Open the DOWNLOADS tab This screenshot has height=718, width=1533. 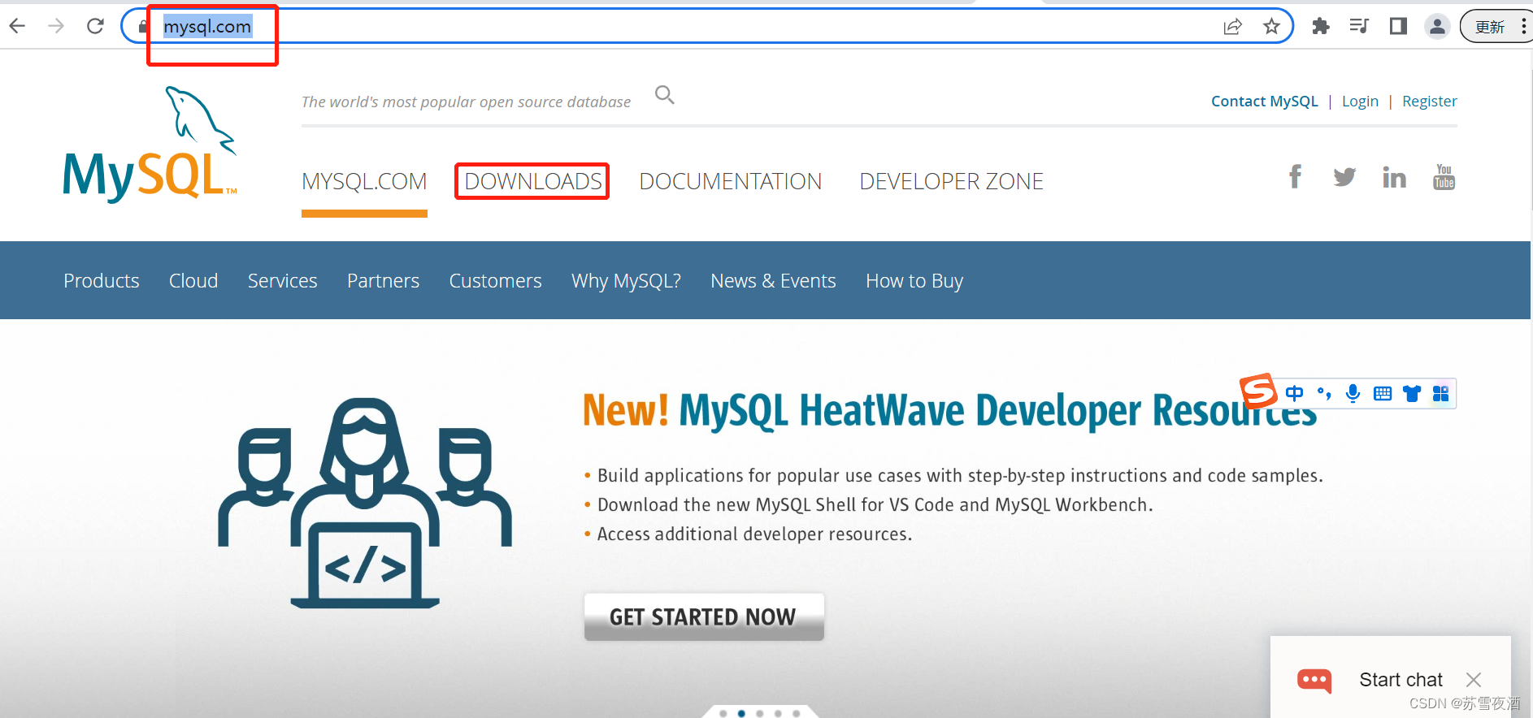tap(533, 181)
